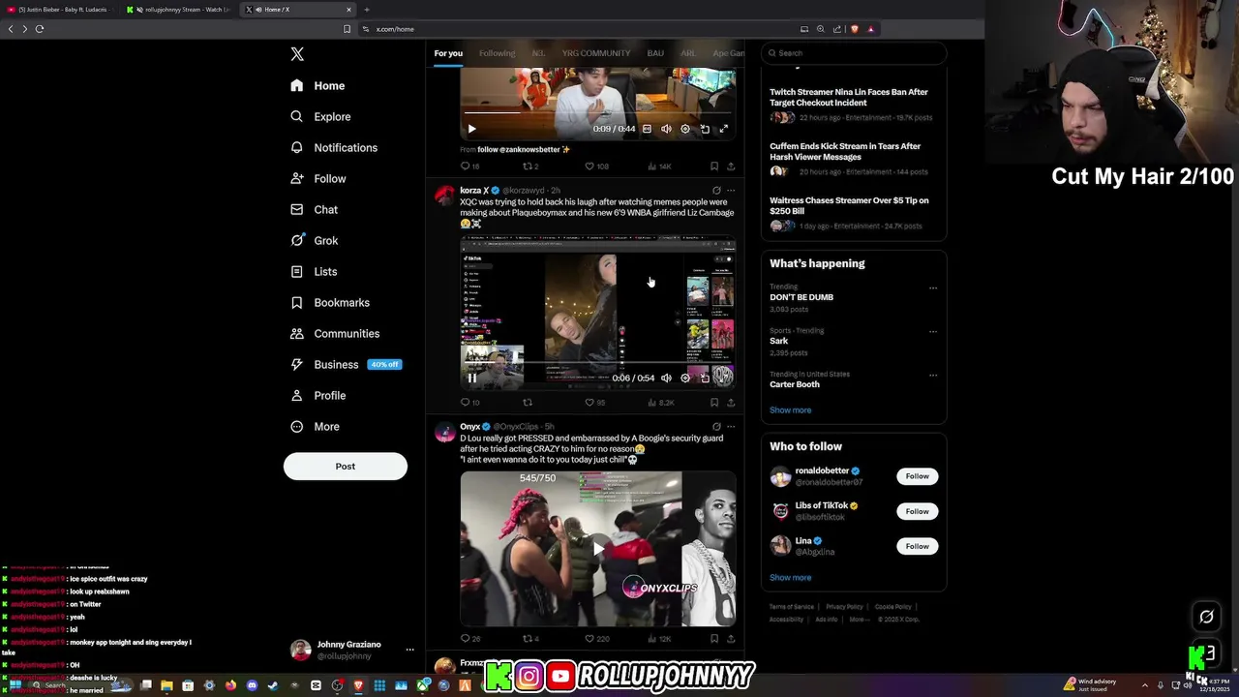Screen dimensions: 1239x697
Task: Follow ronaldobetter
Action: (917, 476)
